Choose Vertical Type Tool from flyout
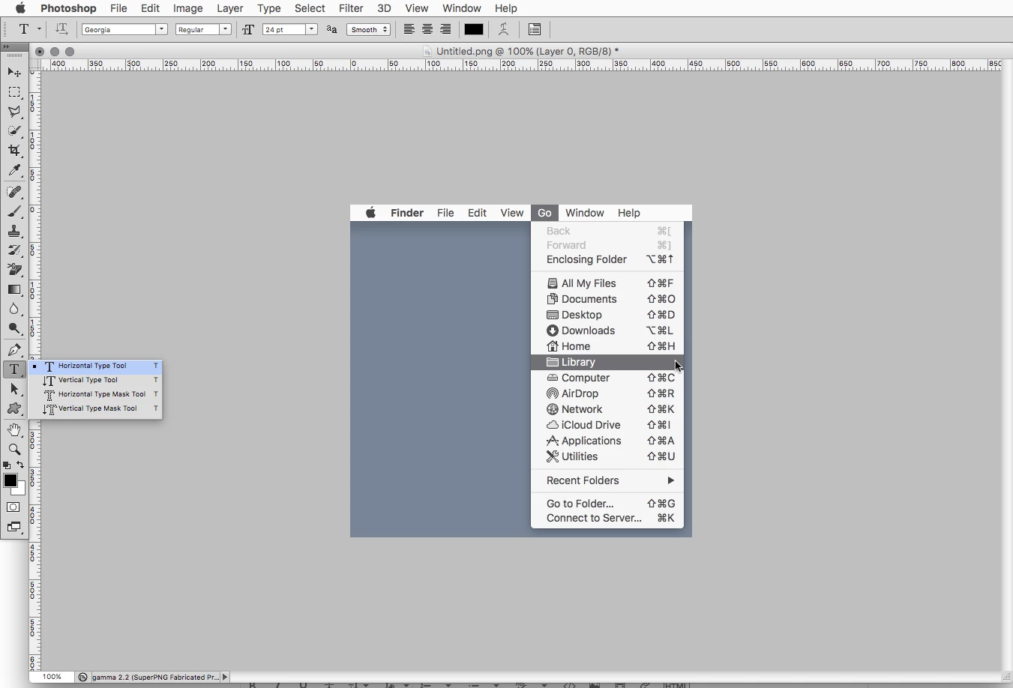The height and width of the screenshot is (688, 1013). click(95, 380)
